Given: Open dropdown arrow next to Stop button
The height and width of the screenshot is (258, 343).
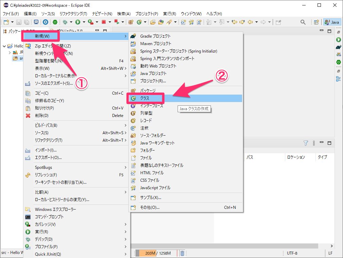Looking at the screenshot, I should click(110, 22).
